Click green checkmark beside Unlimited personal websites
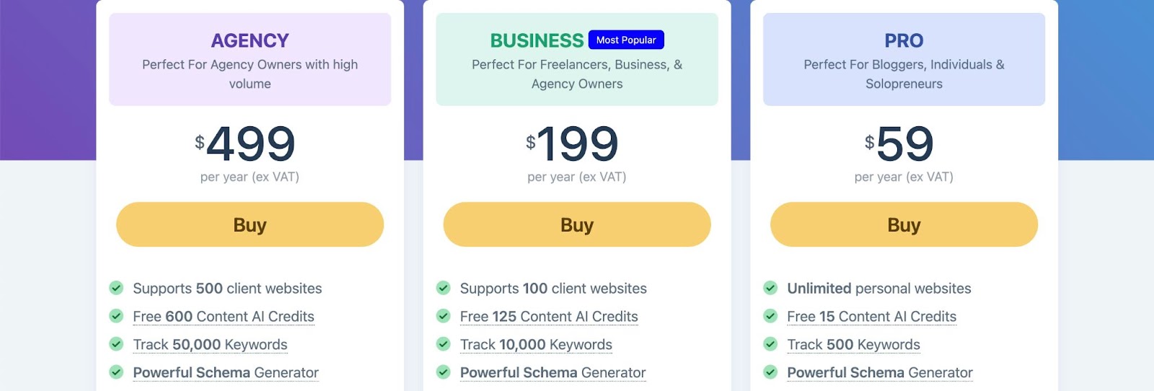Image resolution: width=1154 pixels, height=391 pixels. coord(770,288)
